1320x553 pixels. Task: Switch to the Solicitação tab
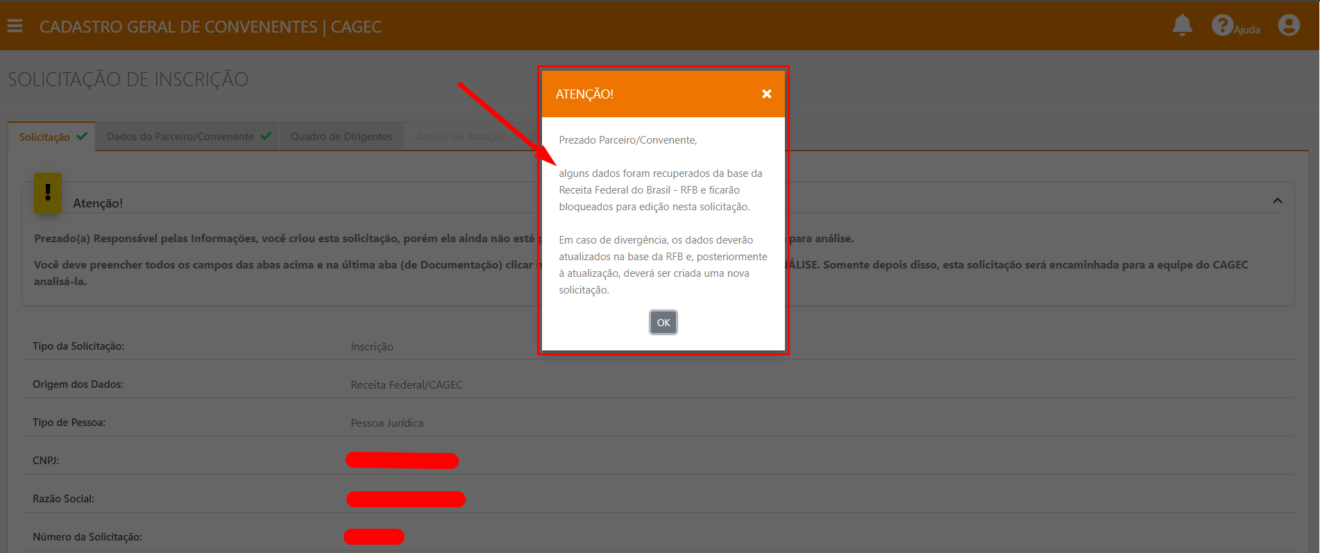pos(44,137)
